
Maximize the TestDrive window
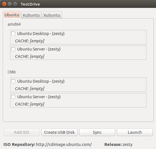pyautogui.click(x=15, y=4)
